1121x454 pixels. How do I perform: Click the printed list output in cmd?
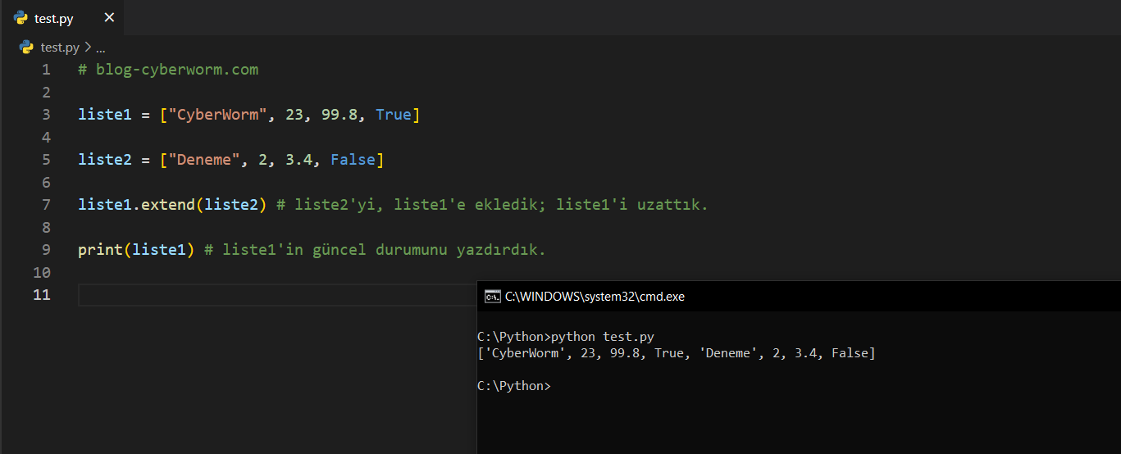[x=676, y=353]
